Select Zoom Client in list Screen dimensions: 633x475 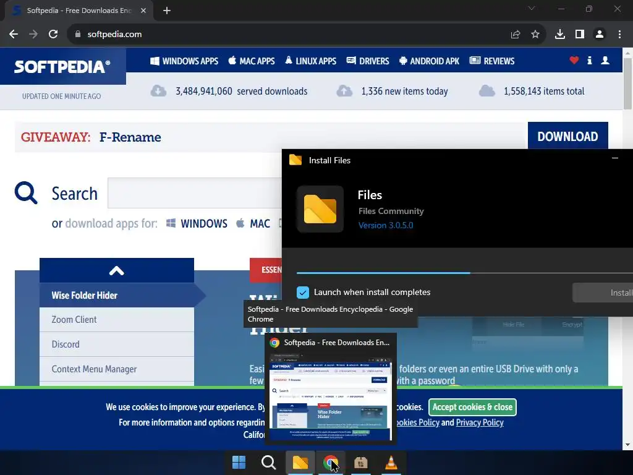[x=117, y=320]
